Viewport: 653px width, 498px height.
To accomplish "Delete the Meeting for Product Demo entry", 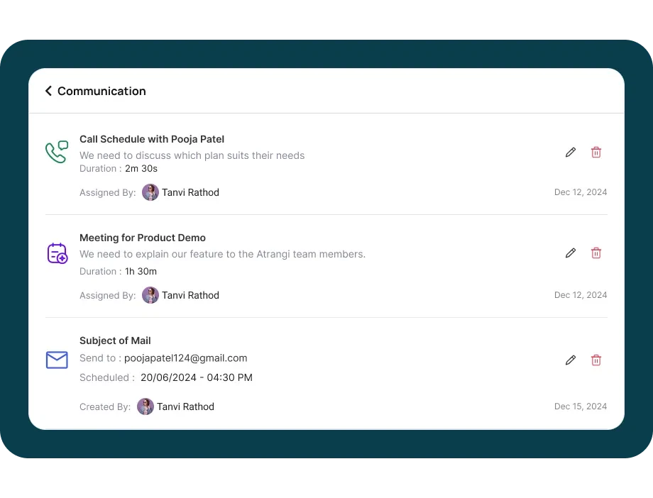I will [x=596, y=253].
